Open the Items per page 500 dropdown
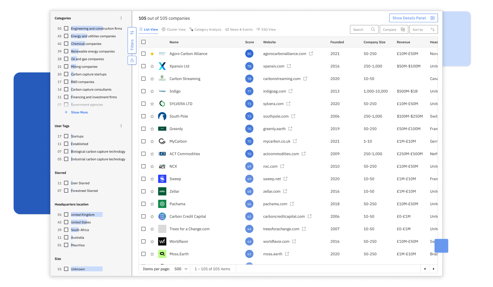Image resolution: width=493 pixels, height=287 pixels. pyautogui.click(x=181, y=269)
